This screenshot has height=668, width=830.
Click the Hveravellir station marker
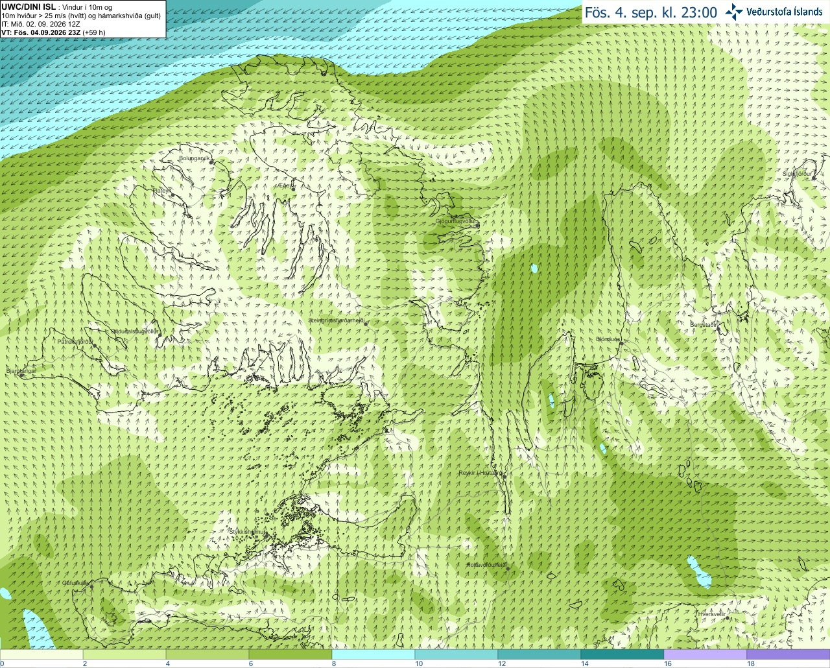pyautogui.click(x=728, y=617)
